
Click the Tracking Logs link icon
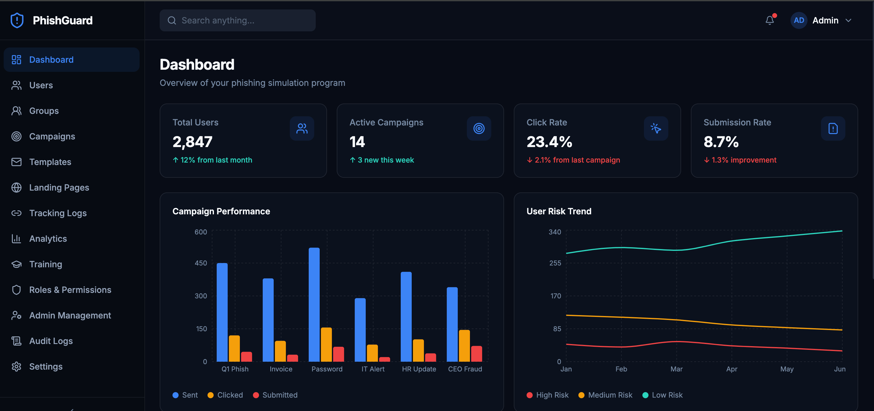click(16, 213)
